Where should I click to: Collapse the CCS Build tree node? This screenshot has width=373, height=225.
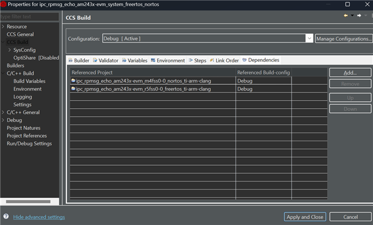(3, 42)
